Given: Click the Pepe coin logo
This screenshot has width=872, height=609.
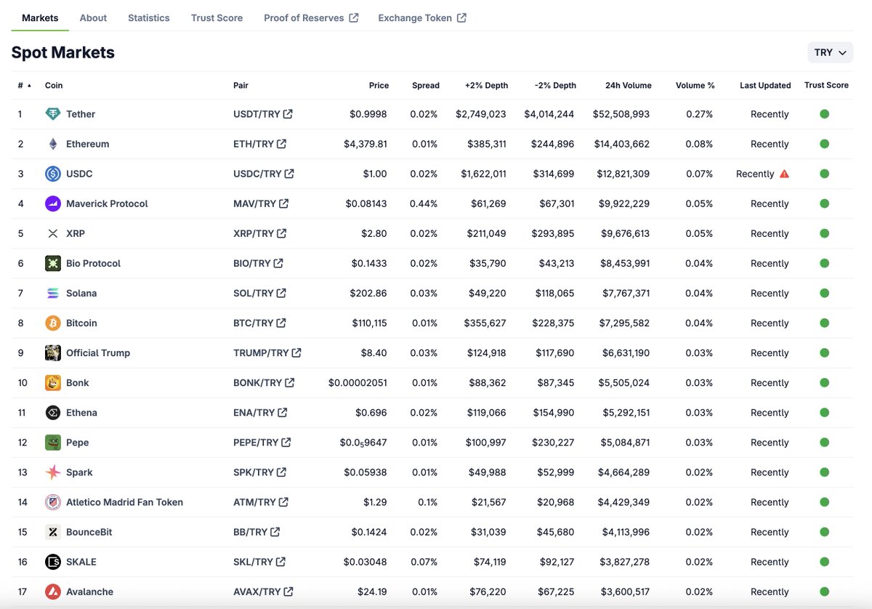Looking at the screenshot, I should tap(53, 442).
